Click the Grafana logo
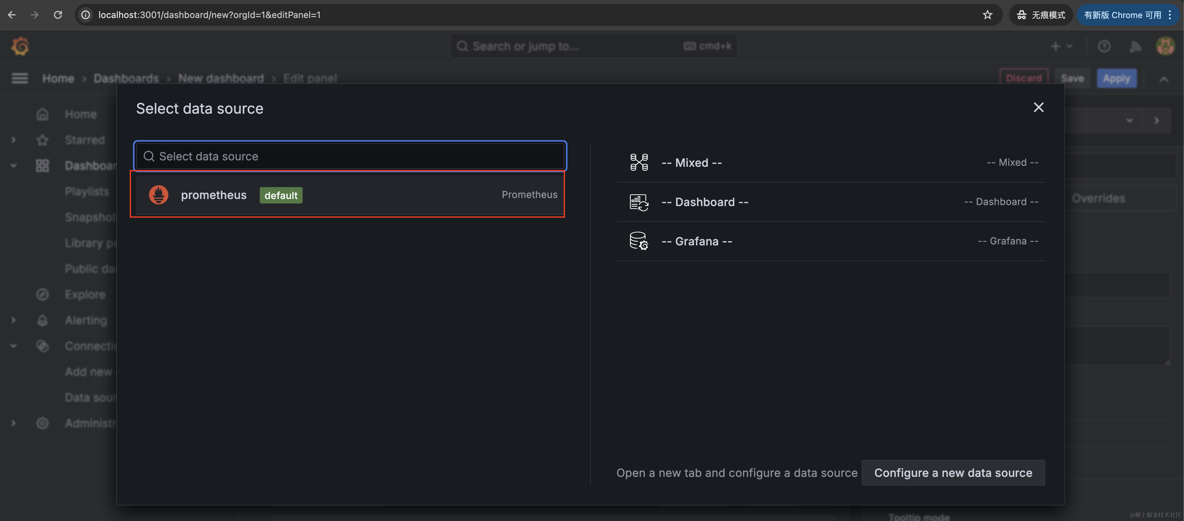Image resolution: width=1184 pixels, height=521 pixels. coord(20,46)
